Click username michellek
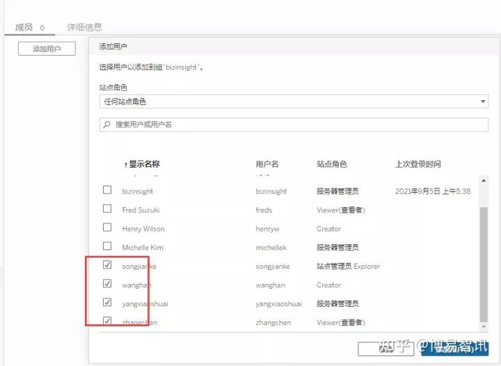 click(271, 248)
